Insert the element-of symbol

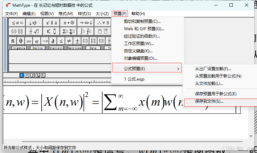coord(37,41)
